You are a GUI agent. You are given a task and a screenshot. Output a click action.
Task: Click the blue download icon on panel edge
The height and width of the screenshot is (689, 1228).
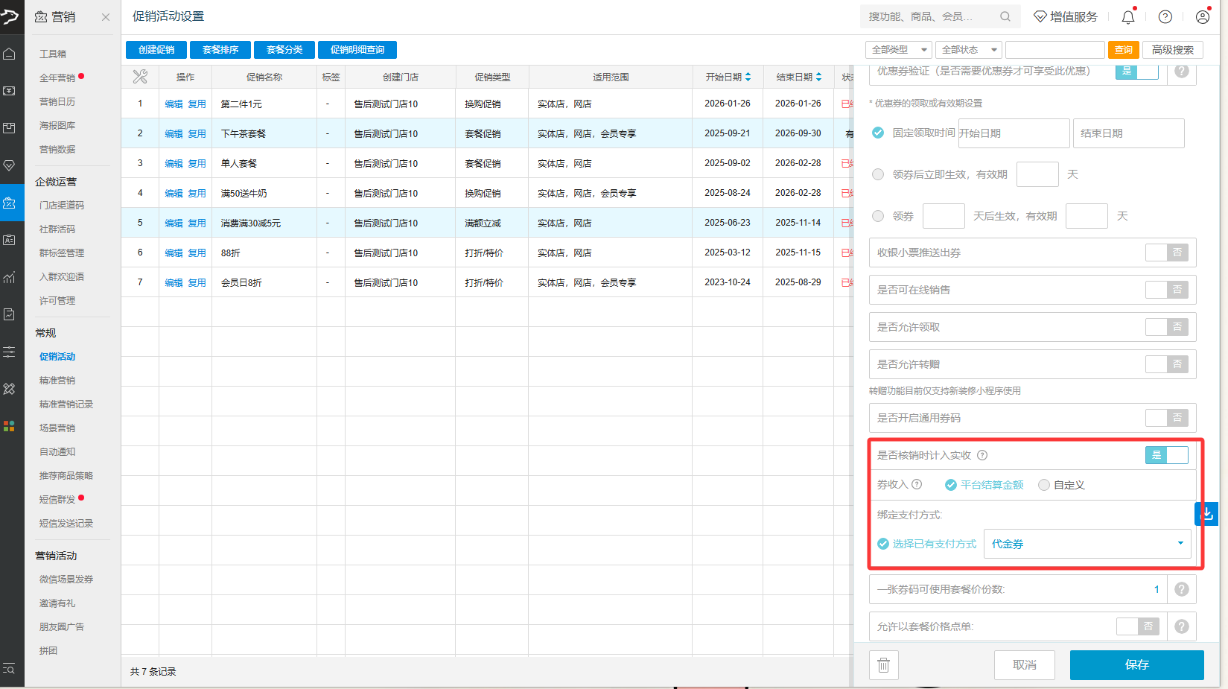[1206, 514]
